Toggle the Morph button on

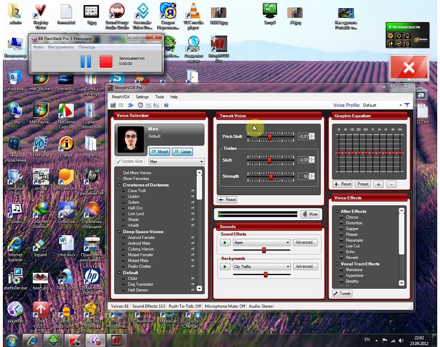[x=159, y=152]
